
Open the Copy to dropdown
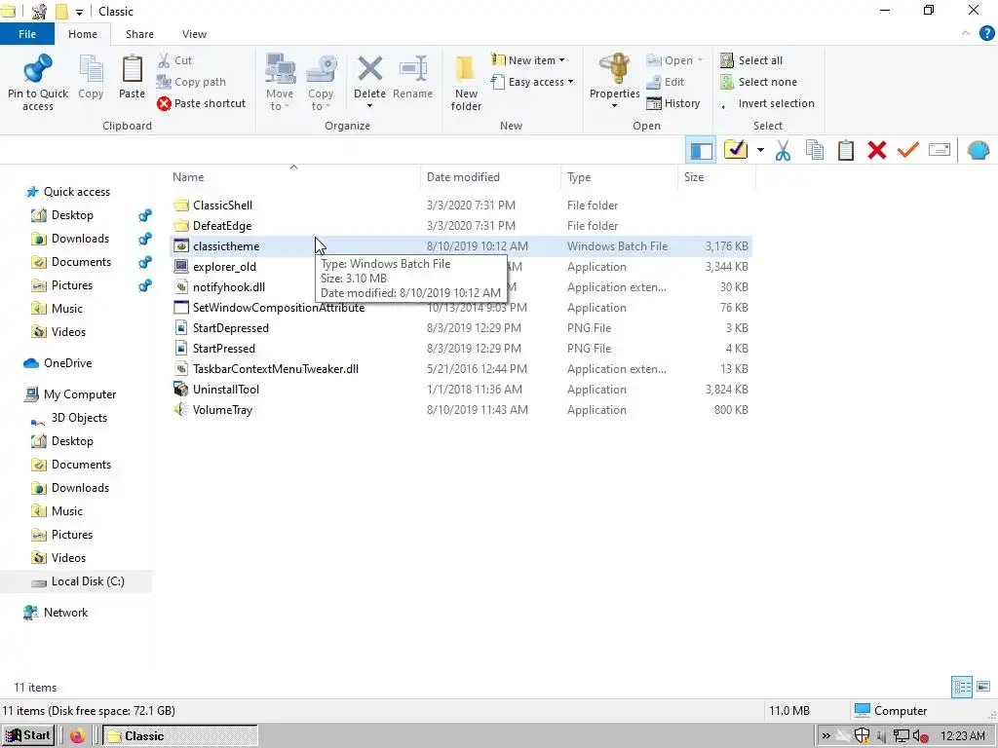pyautogui.click(x=320, y=83)
